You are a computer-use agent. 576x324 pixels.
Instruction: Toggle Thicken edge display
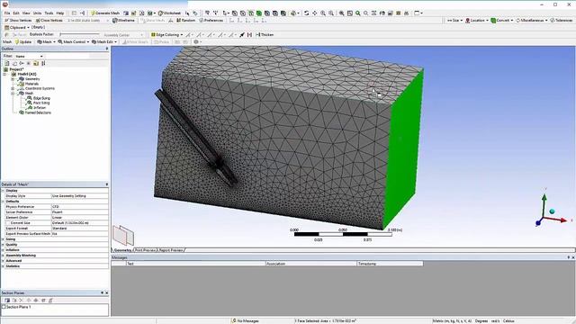point(265,34)
